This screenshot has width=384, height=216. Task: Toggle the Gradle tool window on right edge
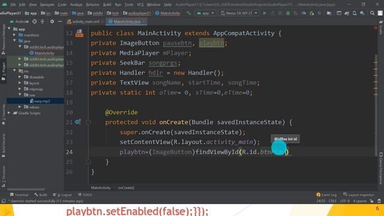[381, 28]
